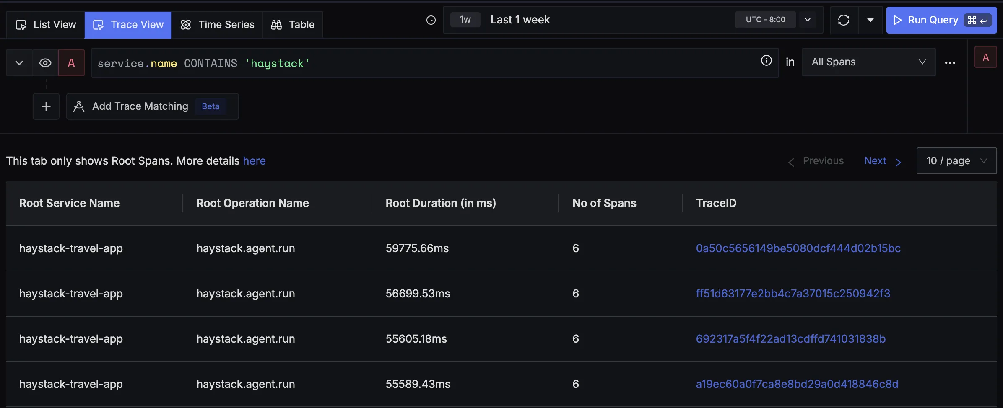Click the query A label badge

[71, 63]
